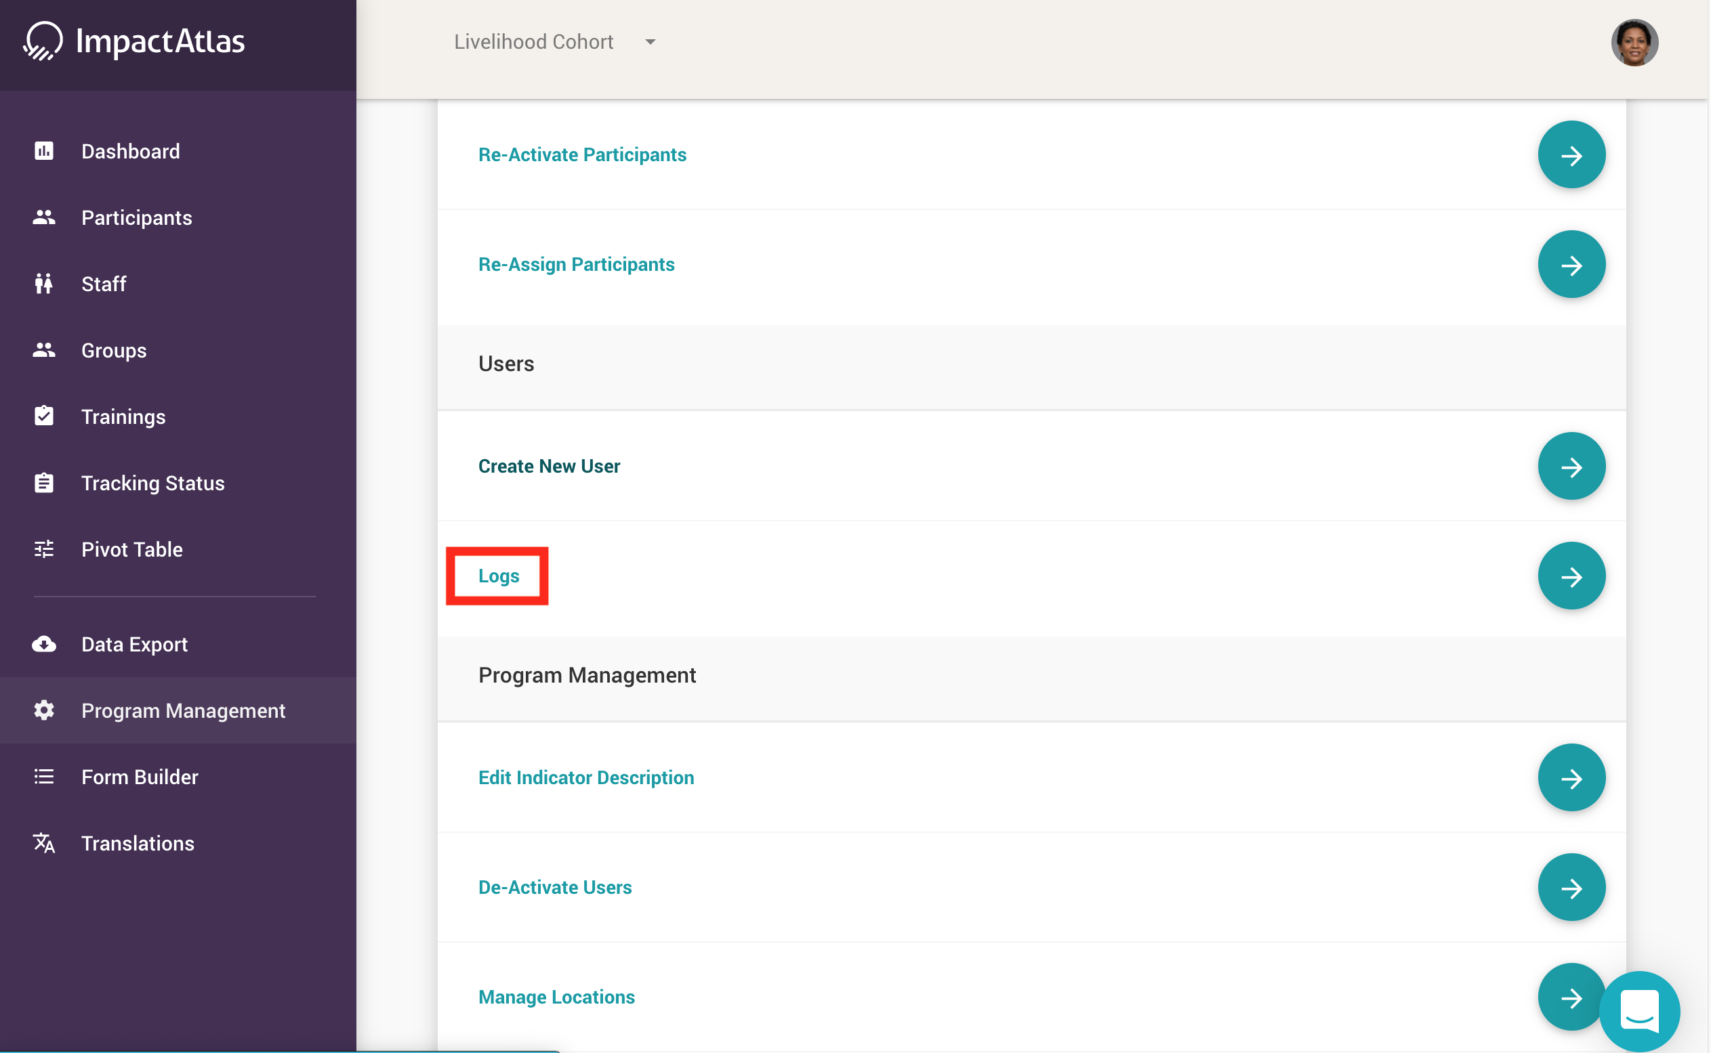This screenshot has width=1711, height=1053.
Task: Select the Pivot Table sliders icon
Action: 43,549
